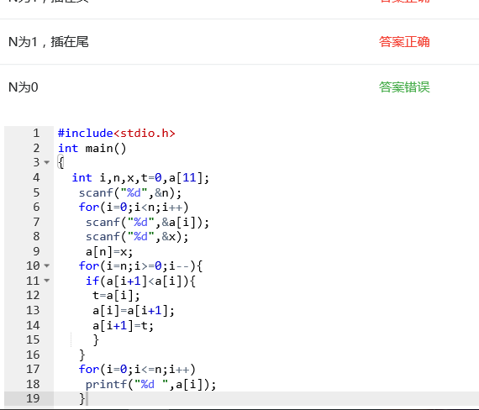Click line number 18 in the gutter
Screen dimensions: 479x410
click(33, 384)
